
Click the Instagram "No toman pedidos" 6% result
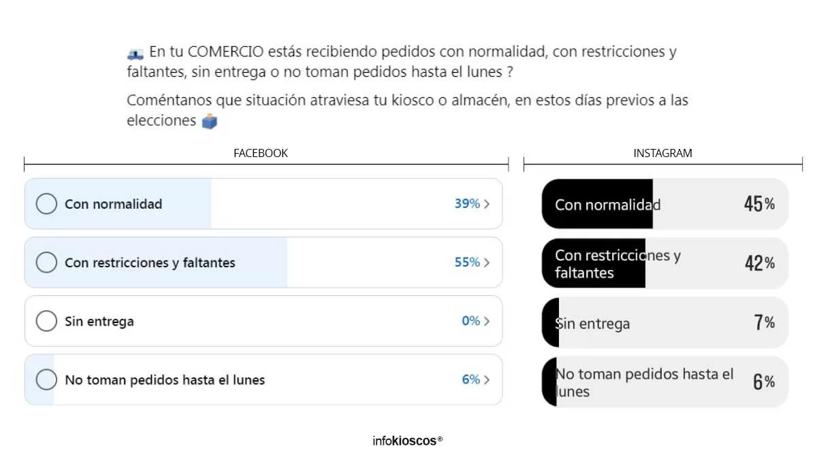pyautogui.click(x=664, y=381)
